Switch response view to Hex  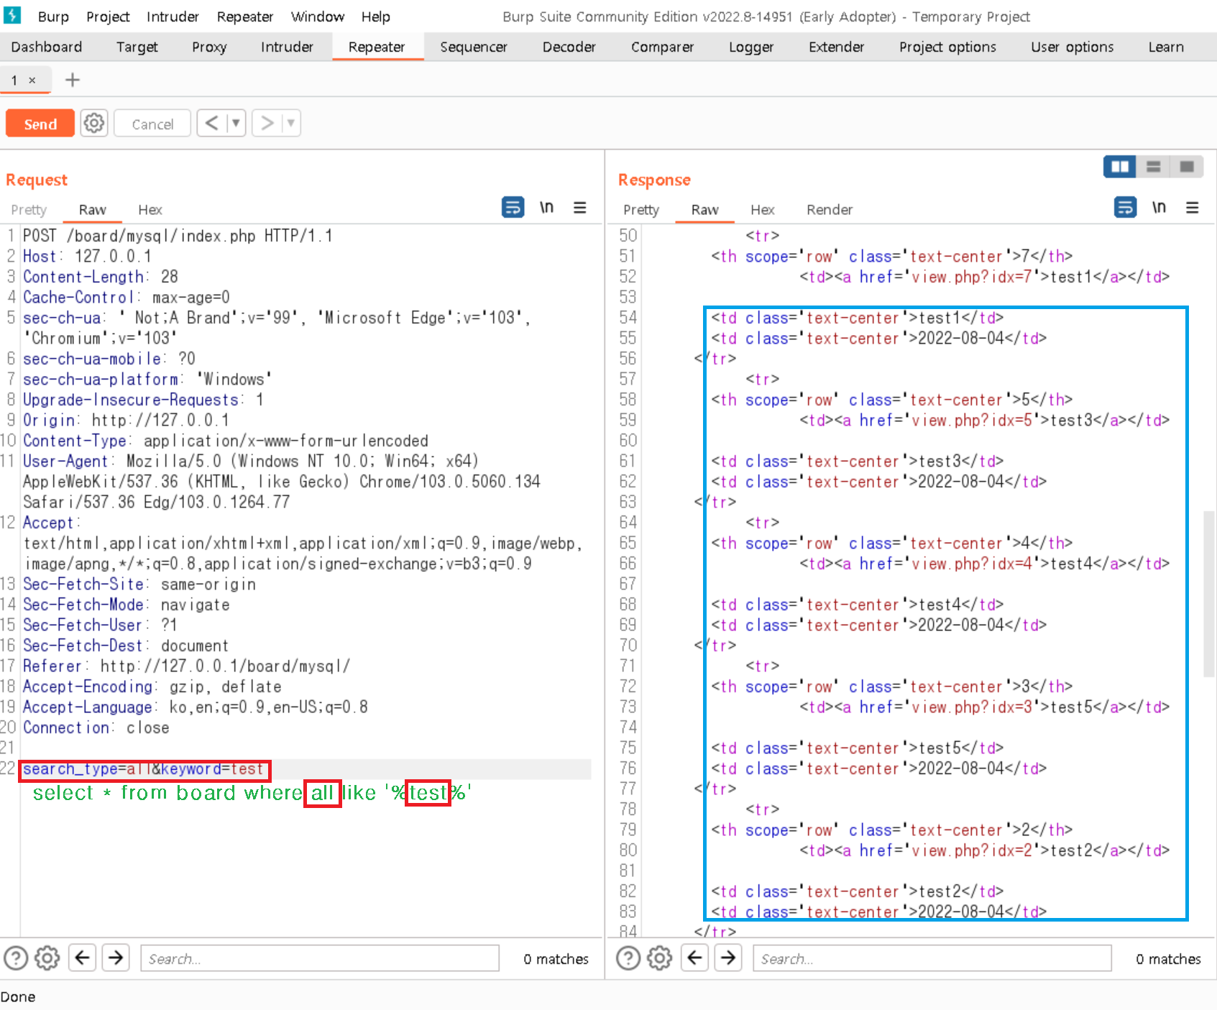click(763, 209)
